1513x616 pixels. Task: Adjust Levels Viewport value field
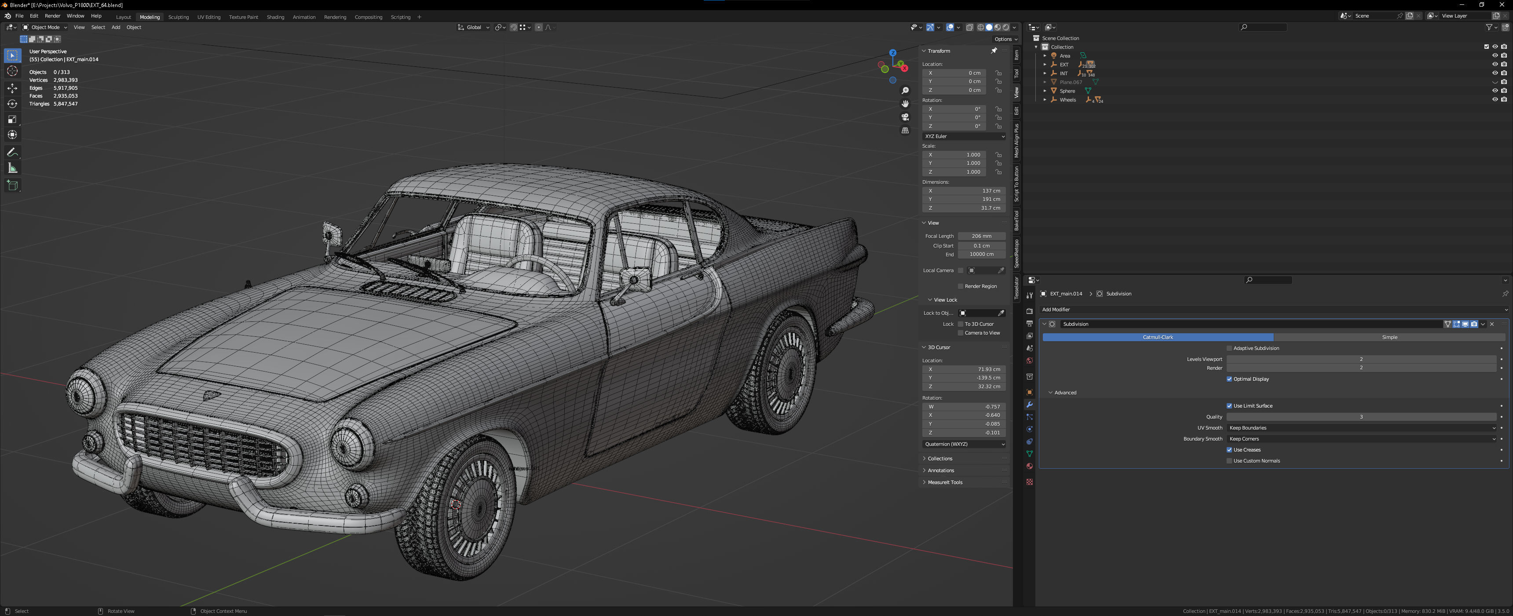pyautogui.click(x=1361, y=359)
